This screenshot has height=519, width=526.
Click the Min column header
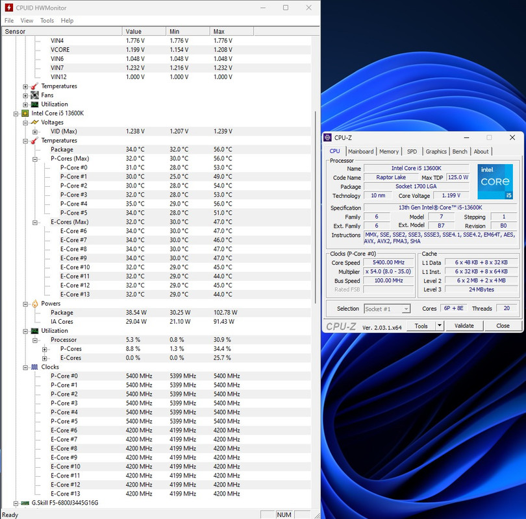coord(188,32)
